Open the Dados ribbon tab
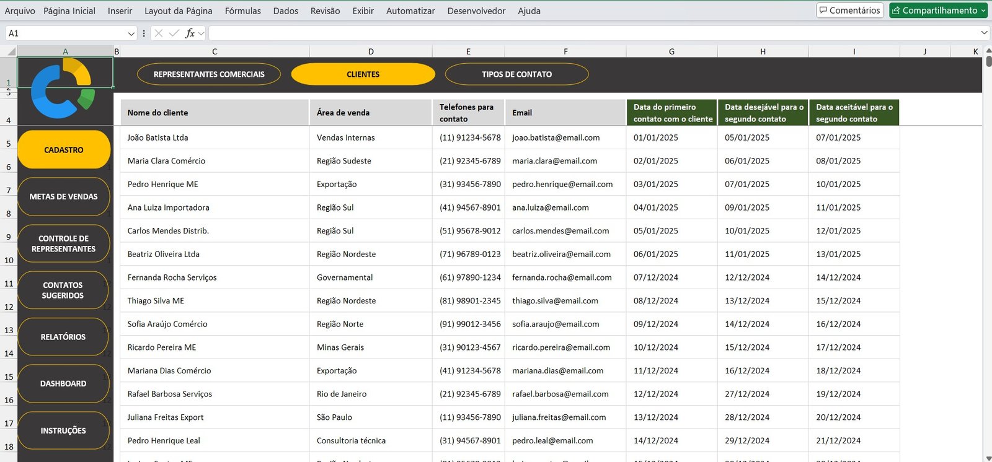Viewport: 992px width, 462px height. click(285, 11)
